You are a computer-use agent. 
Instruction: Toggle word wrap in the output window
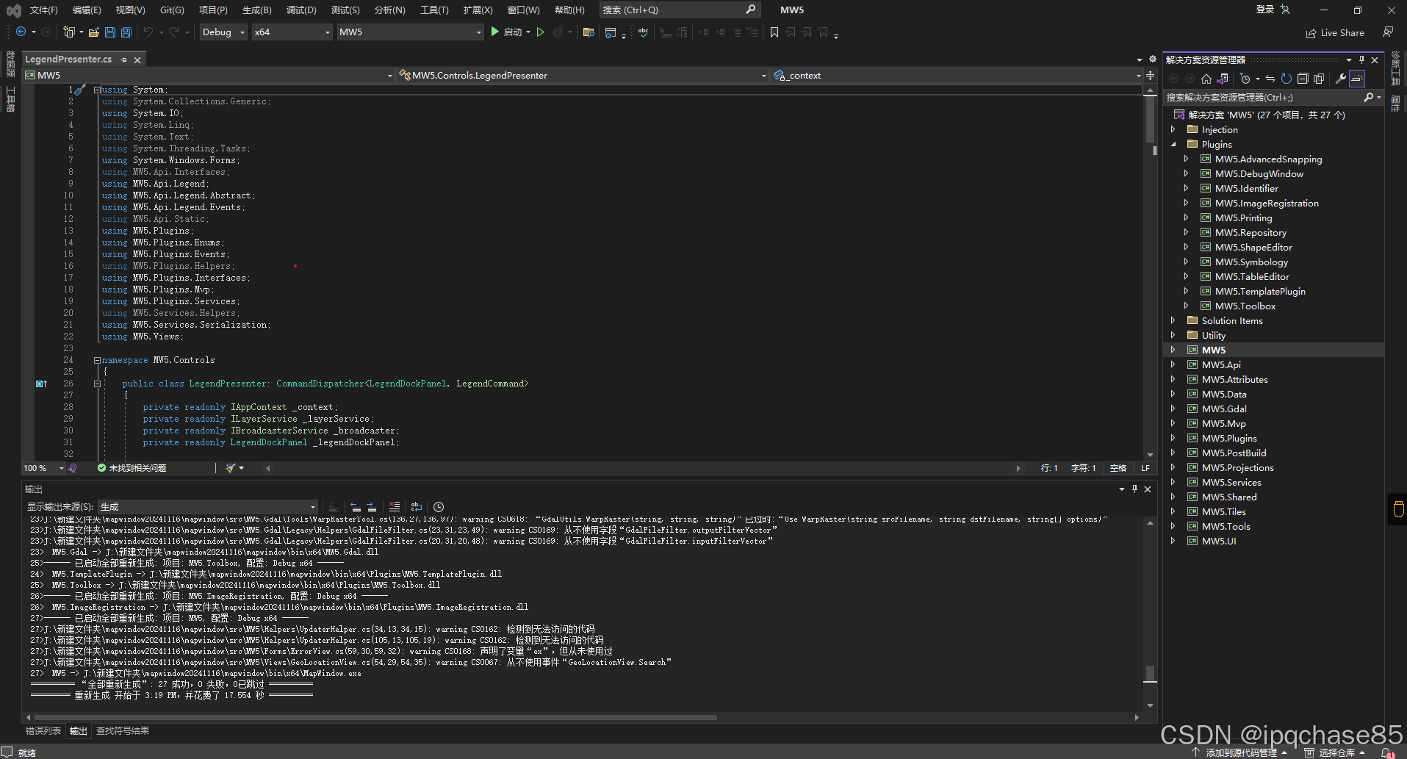point(416,506)
